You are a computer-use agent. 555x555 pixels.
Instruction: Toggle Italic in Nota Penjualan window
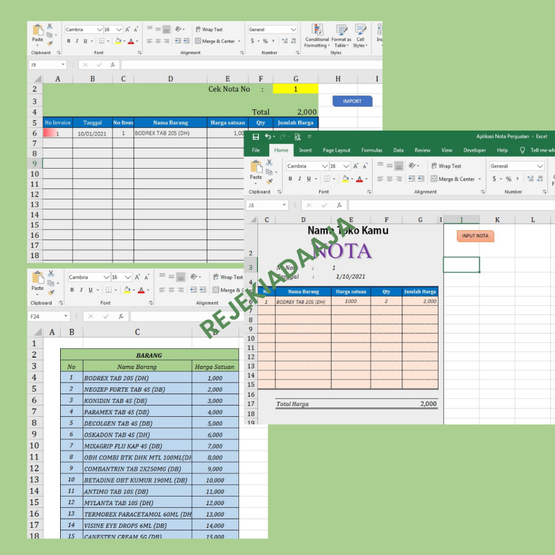(x=299, y=179)
